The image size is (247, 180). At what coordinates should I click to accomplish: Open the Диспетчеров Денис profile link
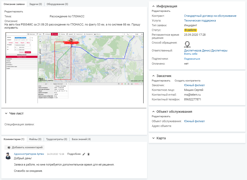coord(197,50)
